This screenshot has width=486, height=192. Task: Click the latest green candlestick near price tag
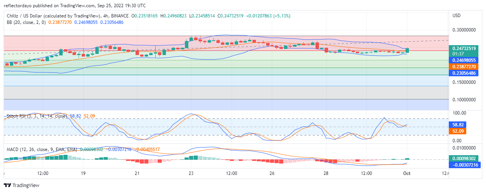point(407,50)
